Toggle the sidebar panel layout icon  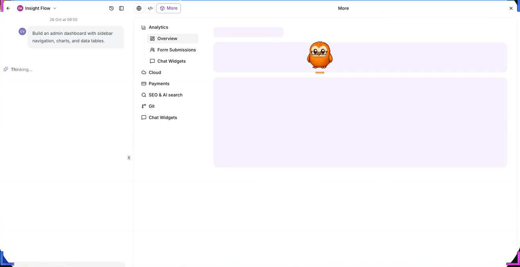click(x=121, y=8)
